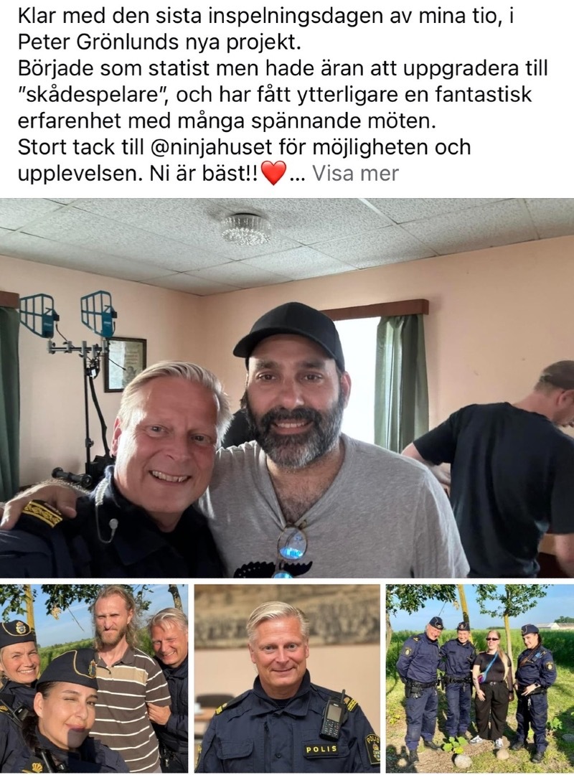Open the large selfie photo
The height and width of the screenshot is (775, 574).
pyautogui.click(x=287, y=388)
